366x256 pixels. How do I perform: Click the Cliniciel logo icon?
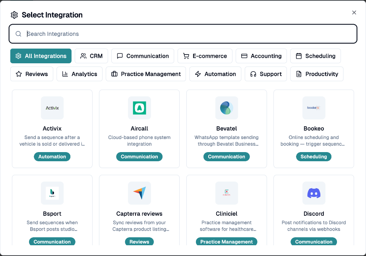click(x=227, y=193)
